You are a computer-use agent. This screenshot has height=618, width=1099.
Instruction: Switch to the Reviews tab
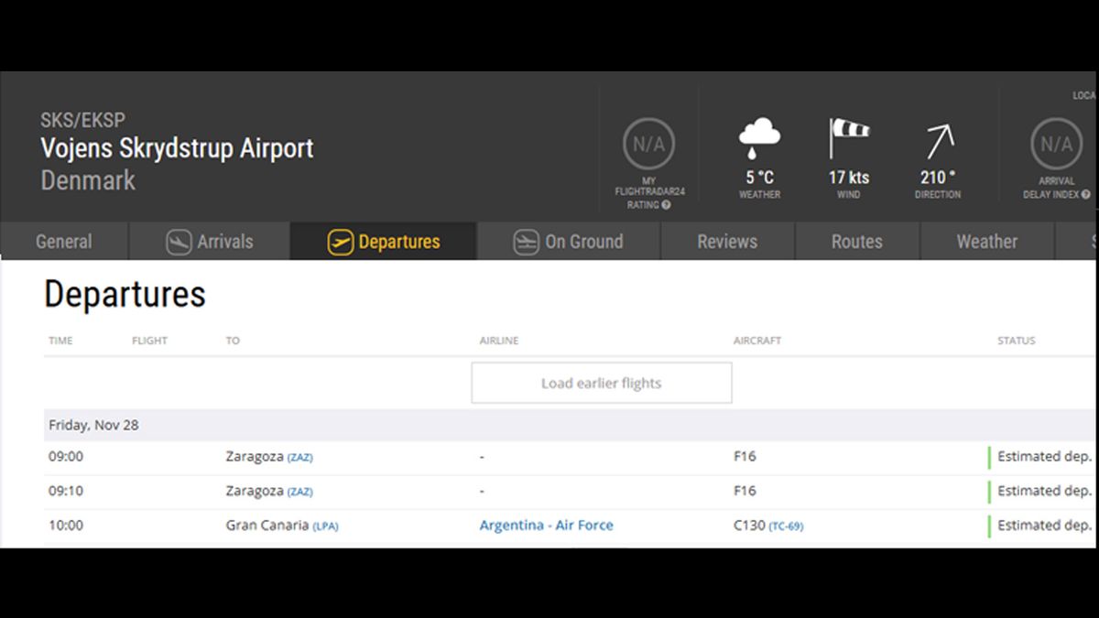coord(727,242)
